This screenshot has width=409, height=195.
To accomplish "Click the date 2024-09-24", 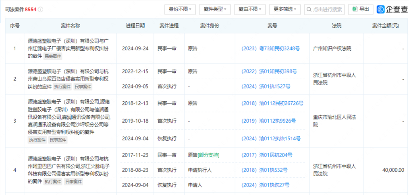I will pyautogui.click(x=135, y=48).
